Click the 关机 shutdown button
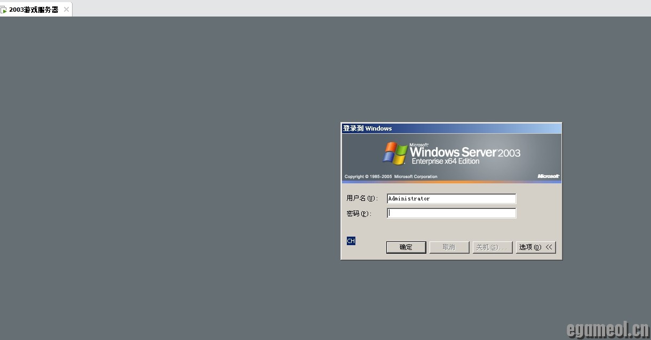651x340 pixels. click(x=492, y=247)
